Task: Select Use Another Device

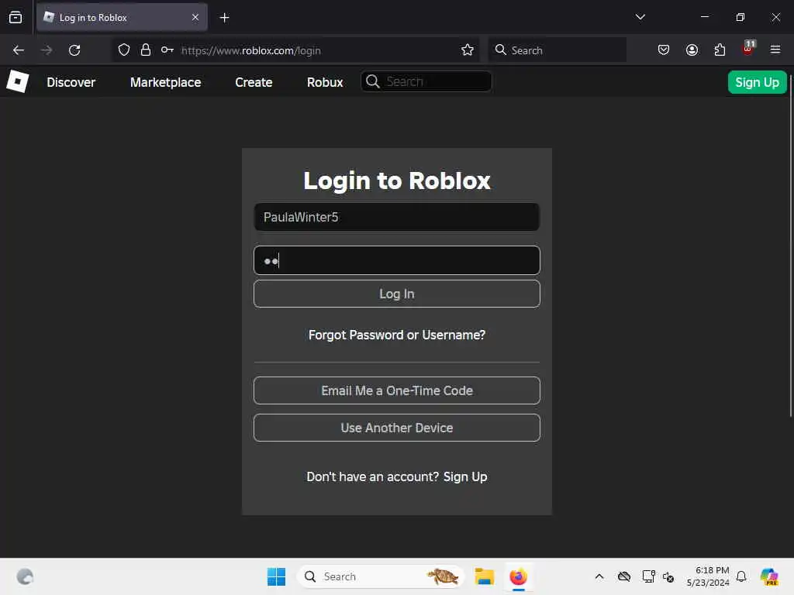Action: click(x=397, y=428)
